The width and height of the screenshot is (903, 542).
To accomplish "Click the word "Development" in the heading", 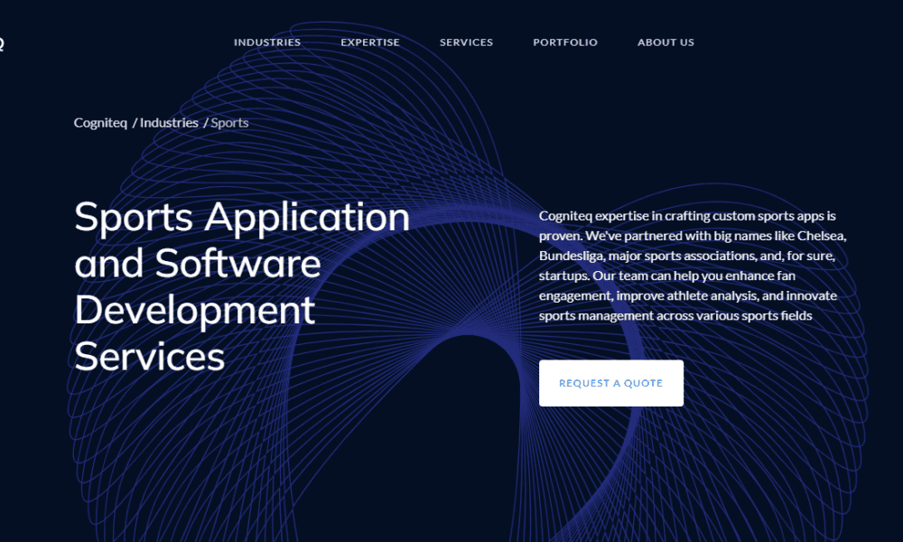I will pos(195,311).
